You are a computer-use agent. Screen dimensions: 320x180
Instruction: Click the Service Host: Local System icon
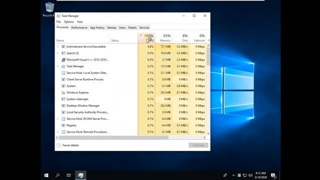63,73
